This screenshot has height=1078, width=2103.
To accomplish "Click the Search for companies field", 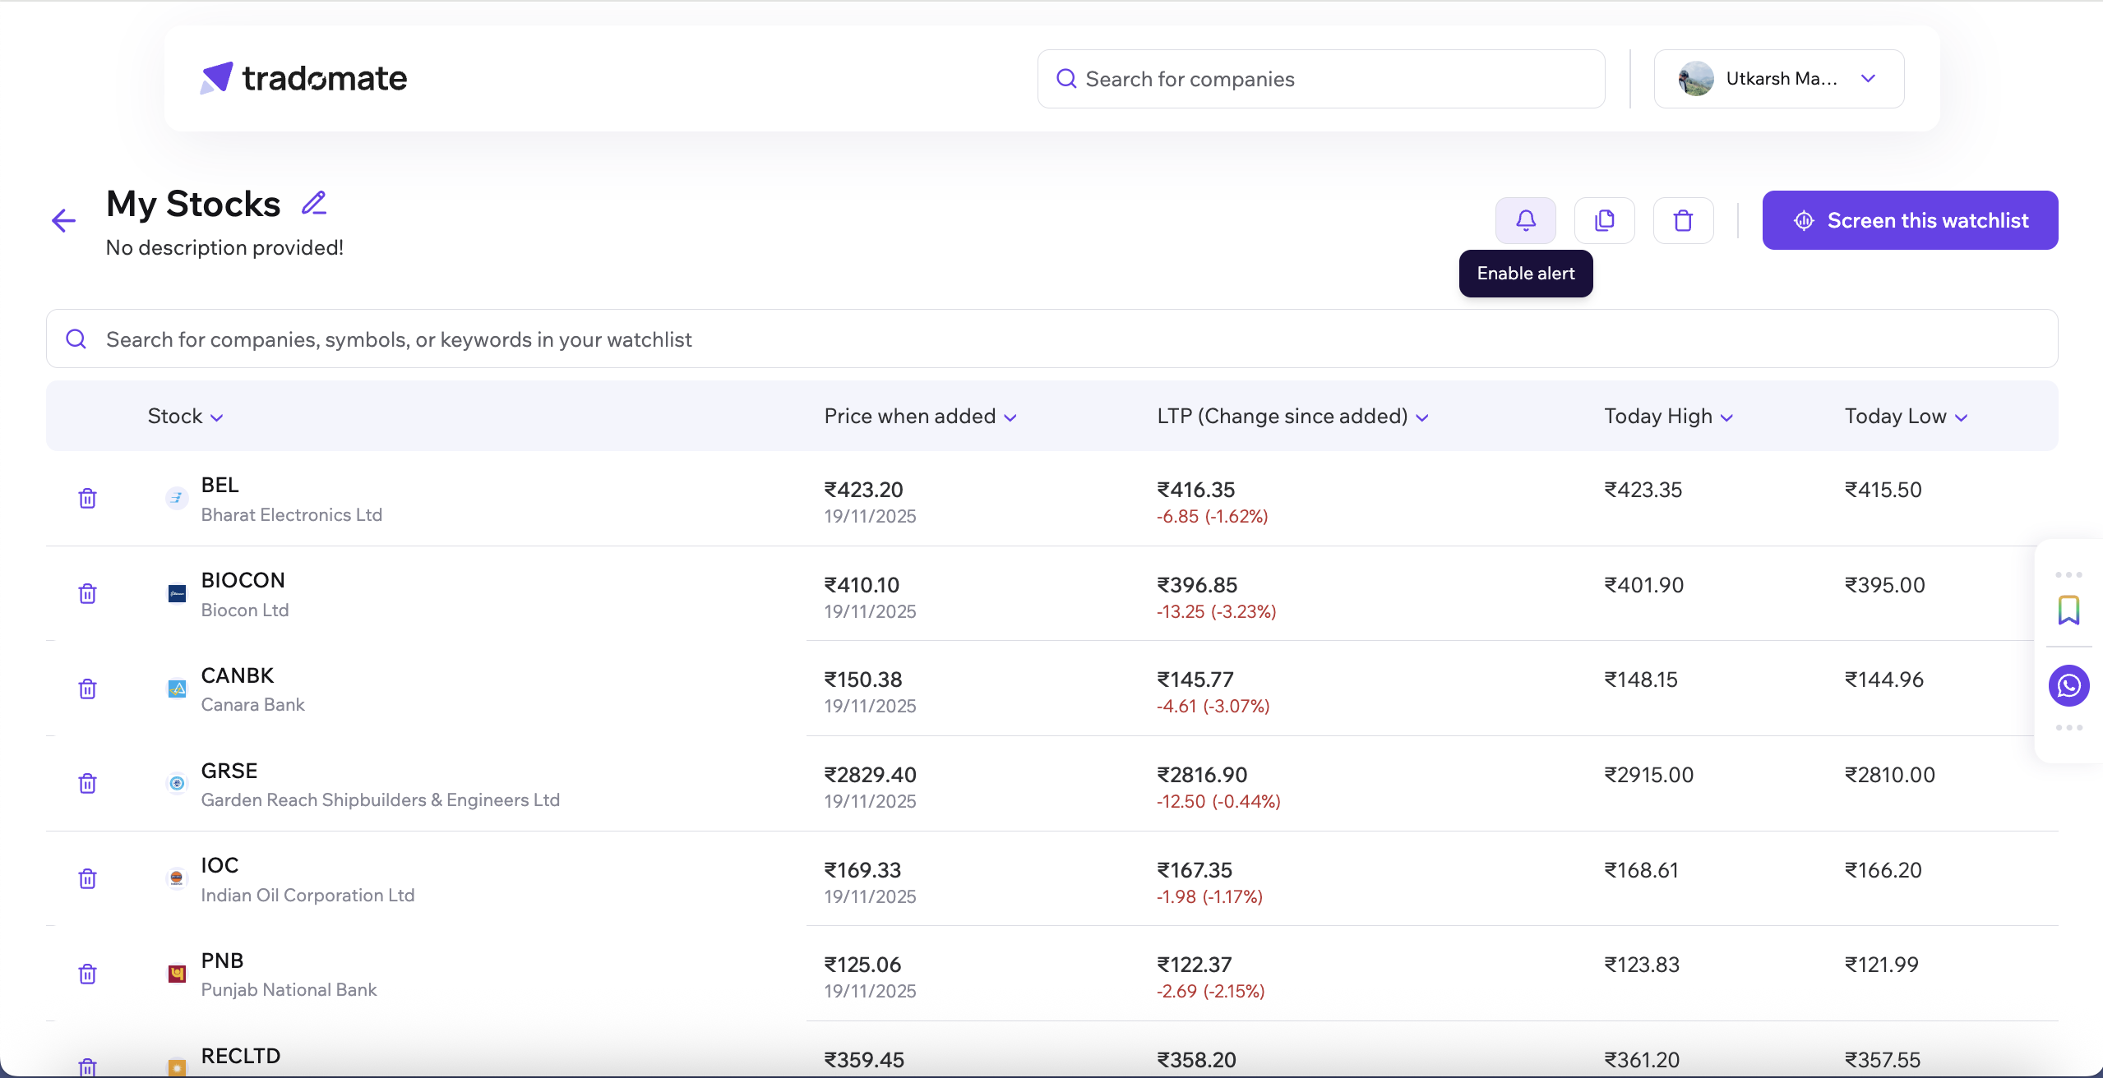I will 1320,79.
